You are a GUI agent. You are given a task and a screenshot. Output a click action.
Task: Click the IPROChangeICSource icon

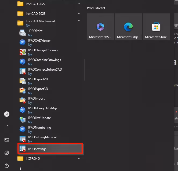click(23, 52)
